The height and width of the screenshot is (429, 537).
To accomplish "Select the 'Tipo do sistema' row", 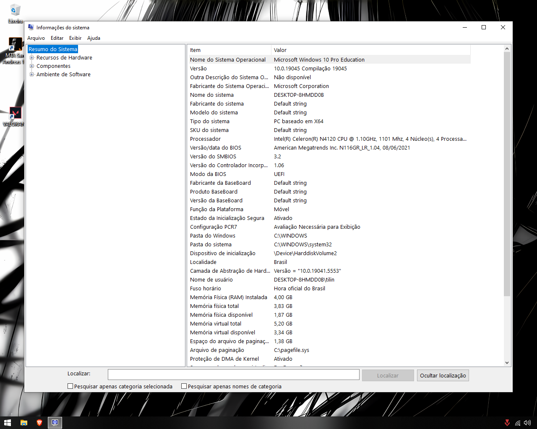I will (329, 121).
